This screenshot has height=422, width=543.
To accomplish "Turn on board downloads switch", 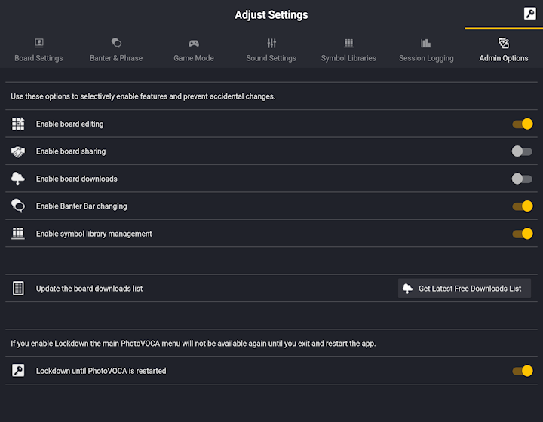I will pos(522,179).
